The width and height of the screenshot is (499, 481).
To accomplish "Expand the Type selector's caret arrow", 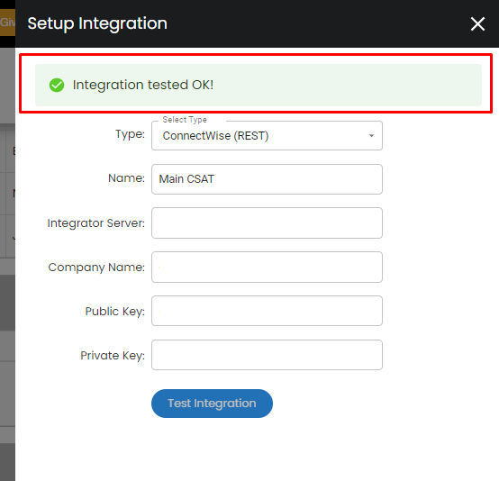I will pos(371,136).
